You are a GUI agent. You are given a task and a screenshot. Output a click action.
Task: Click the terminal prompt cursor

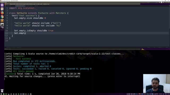click(x=5, y=79)
